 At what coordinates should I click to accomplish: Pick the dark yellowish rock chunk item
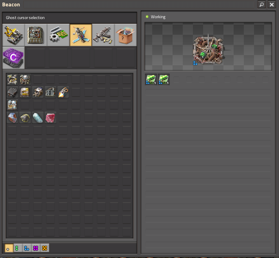25,118
